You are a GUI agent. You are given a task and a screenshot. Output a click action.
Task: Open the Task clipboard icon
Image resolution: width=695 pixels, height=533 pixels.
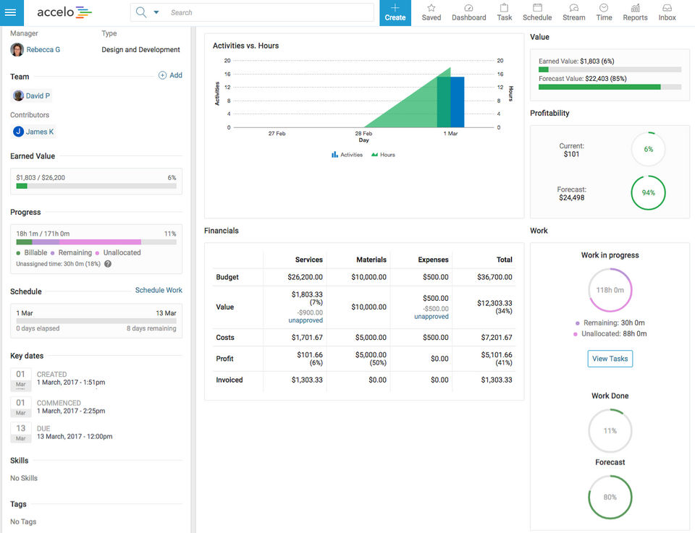(505, 12)
